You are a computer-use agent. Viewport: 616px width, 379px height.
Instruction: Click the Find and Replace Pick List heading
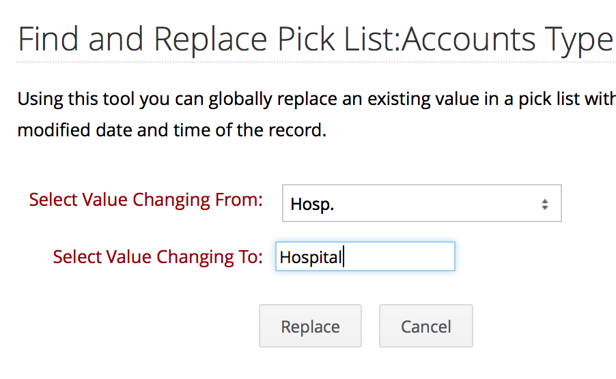[315, 39]
